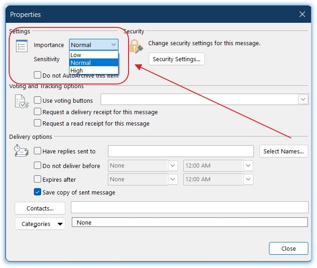This screenshot has width=317, height=268.
Task: Select Low importance from the list
Action: (x=94, y=55)
